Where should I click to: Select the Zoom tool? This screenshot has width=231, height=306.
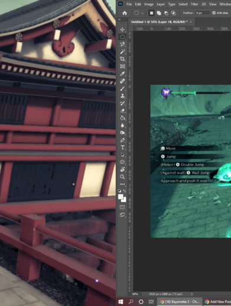[122, 177]
